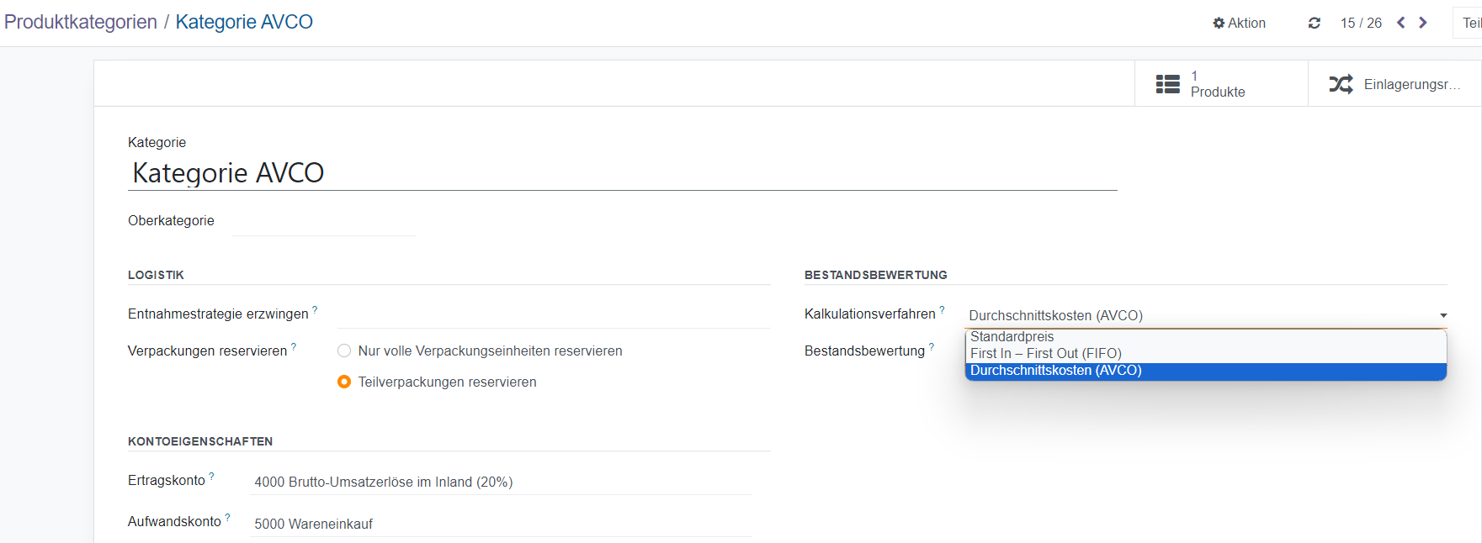Click the Einlagerungsregeln shuffle icon
The width and height of the screenshot is (1482, 543).
pos(1341,84)
